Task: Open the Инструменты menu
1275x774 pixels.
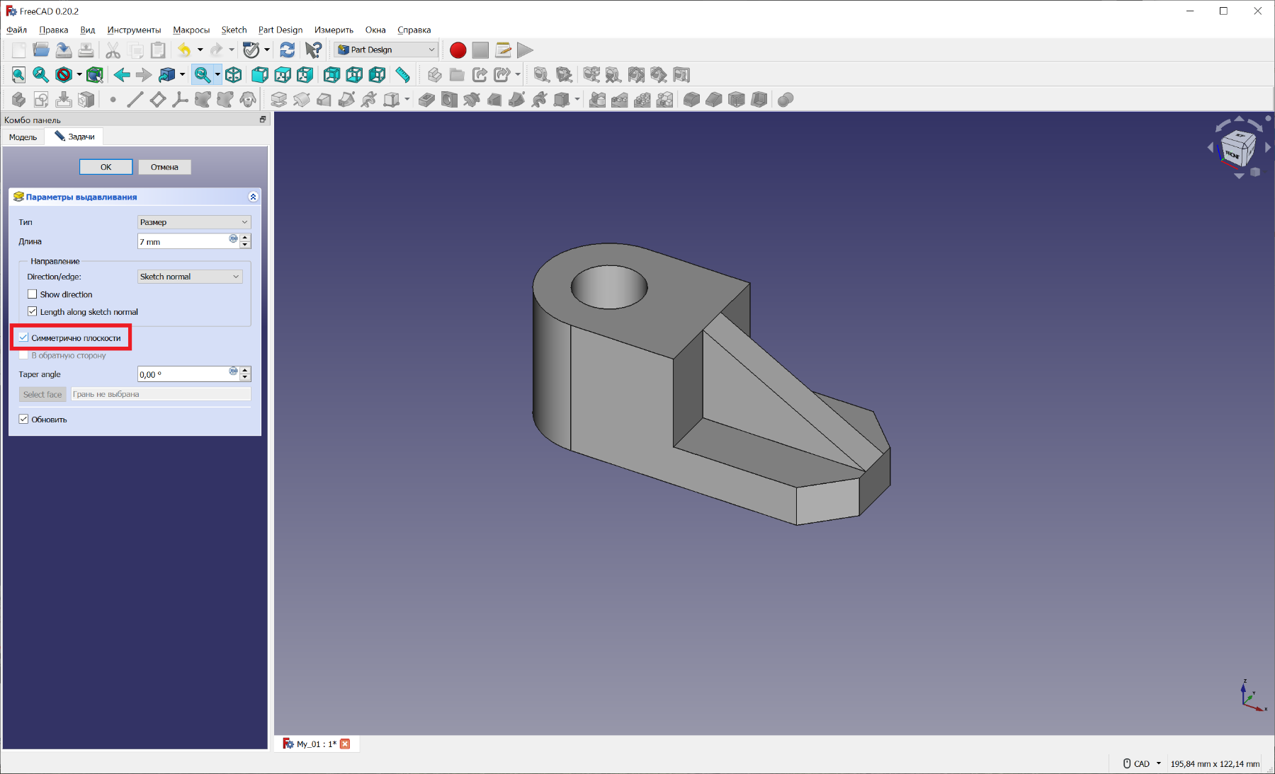Action: tap(134, 30)
